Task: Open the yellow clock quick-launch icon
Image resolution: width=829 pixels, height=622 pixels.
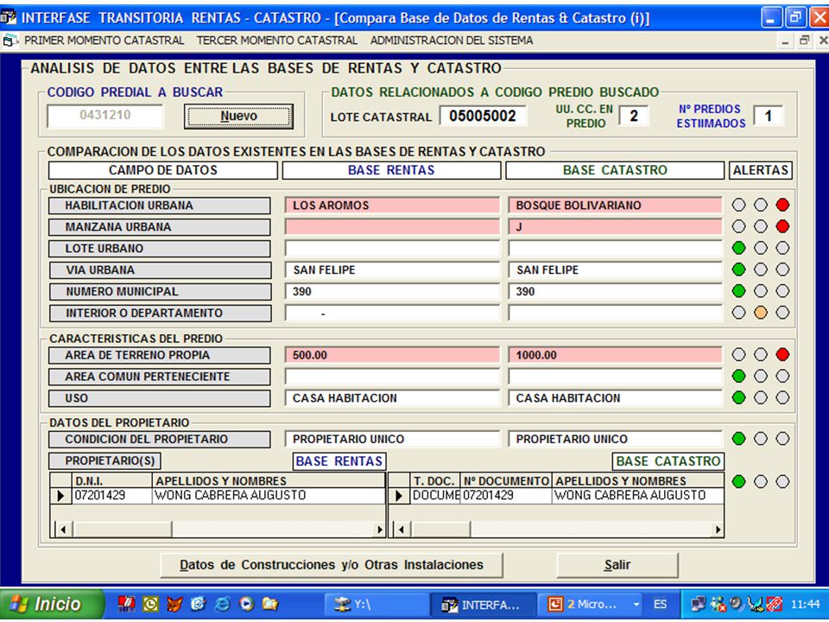Action: pos(150,604)
